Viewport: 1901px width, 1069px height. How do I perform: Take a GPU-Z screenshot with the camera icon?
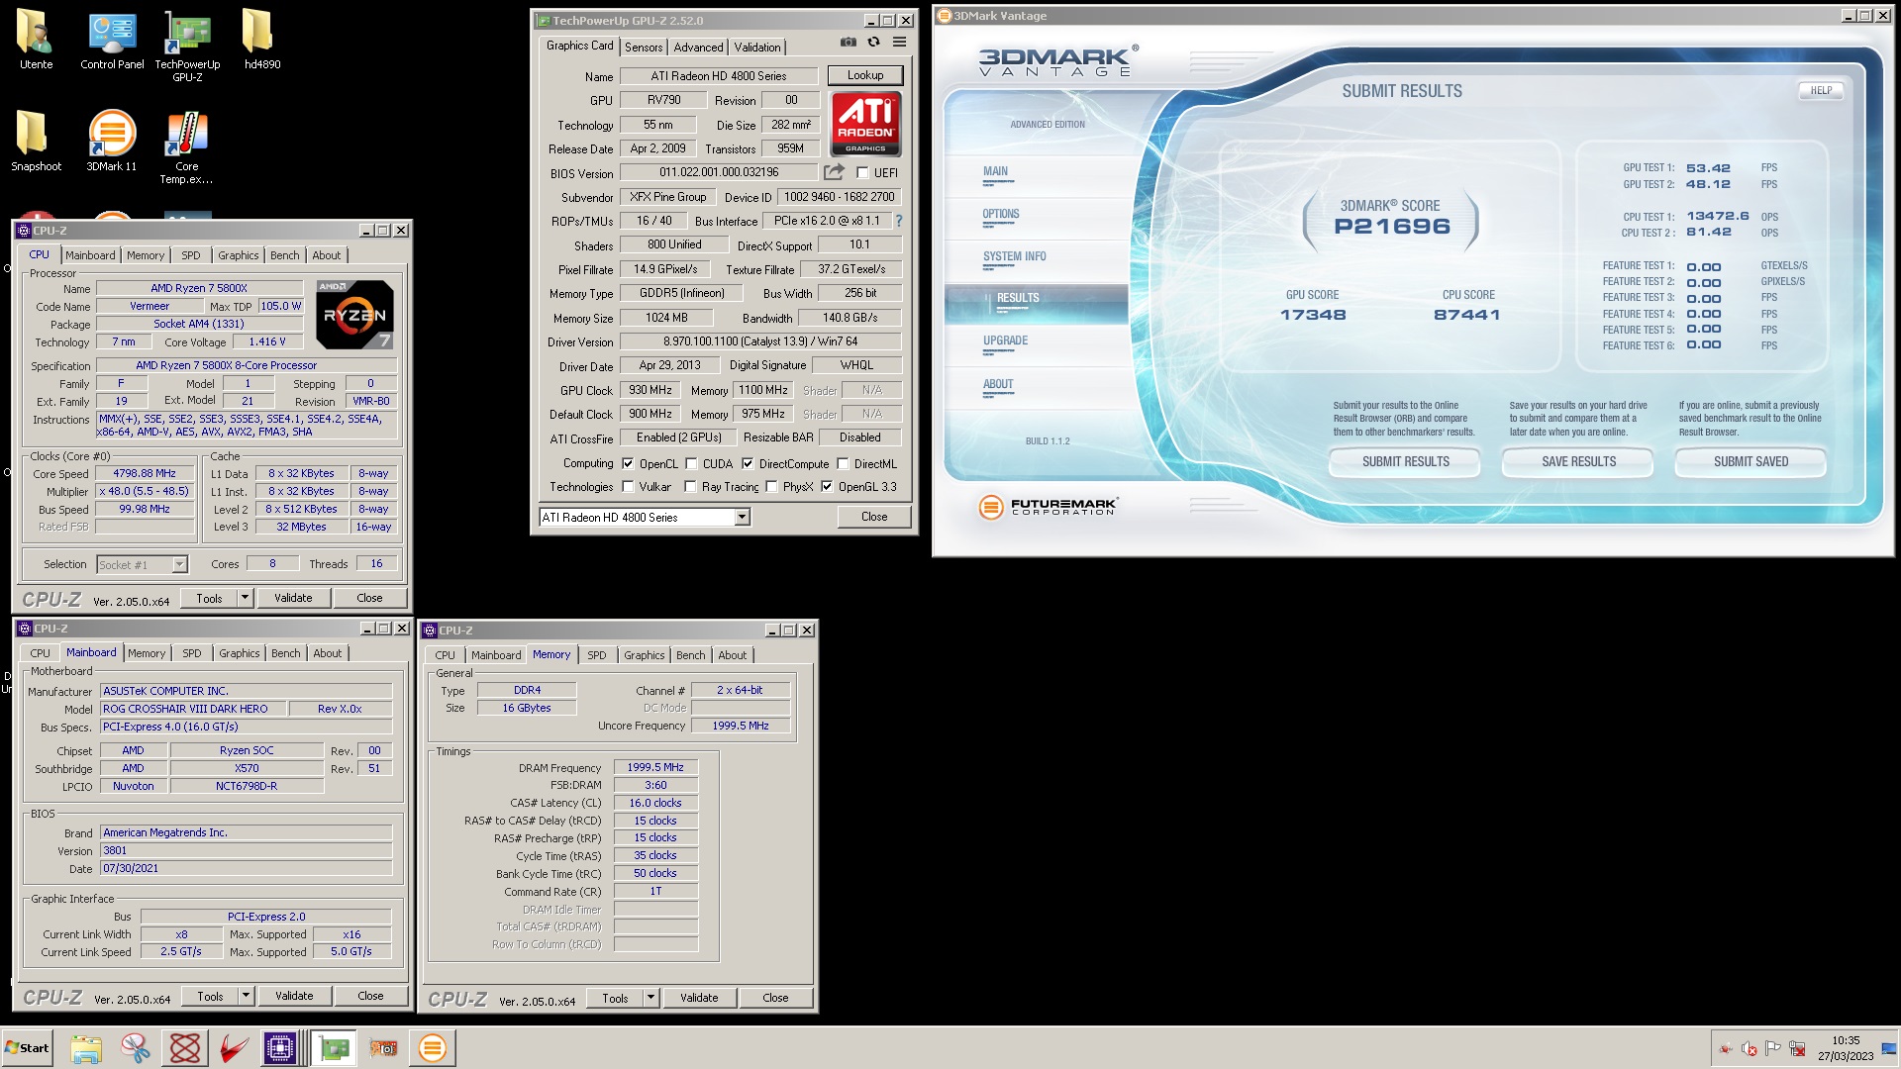point(849,43)
